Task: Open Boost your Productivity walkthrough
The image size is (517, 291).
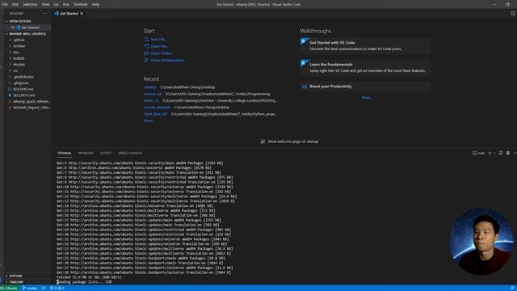Action: coord(365,86)
